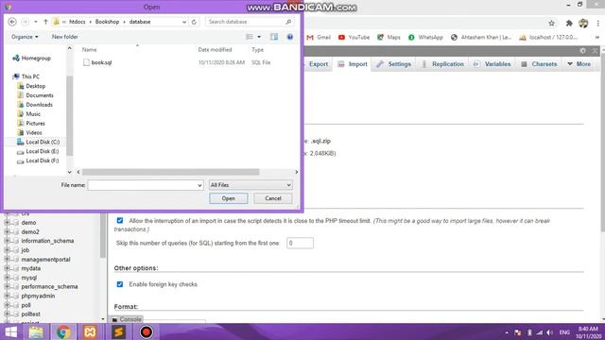This screenshot has width=605, height=340.
Task: Open the phpMyAdmin Console bar
Action: tap(127, 319)
